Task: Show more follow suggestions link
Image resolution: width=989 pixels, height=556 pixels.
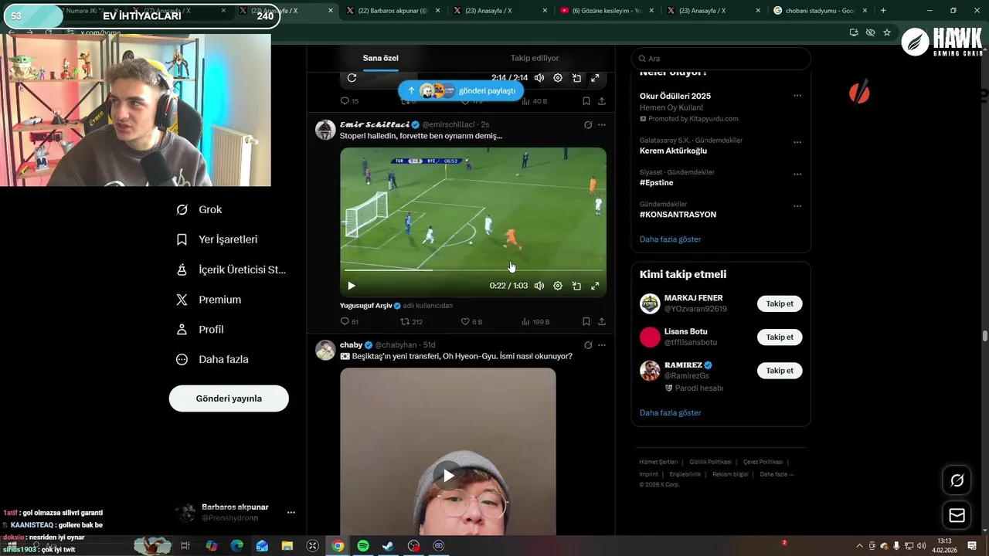Action: point(670,413)
